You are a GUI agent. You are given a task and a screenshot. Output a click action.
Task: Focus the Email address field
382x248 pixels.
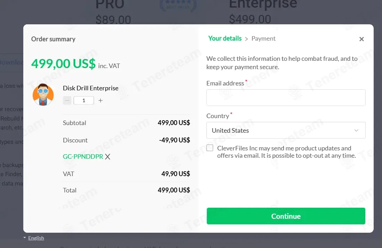pyautogui.click(x=286, y=98)
